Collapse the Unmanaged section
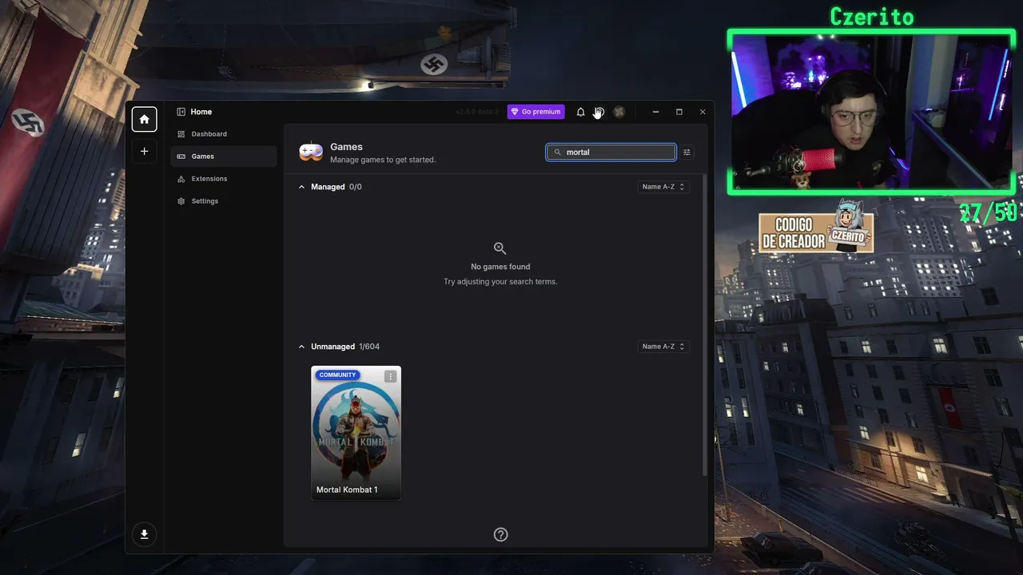The height and width of the screenshot is (575, 1023). (301, 347)
